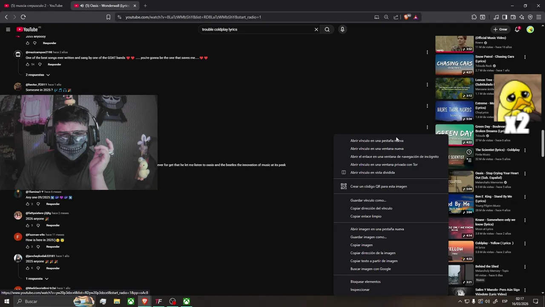545x307 pixels.
Task: Open the Snow Patrol Chasing Cars thumbnail
Action: pyautogui.click(x=454, y=65)
